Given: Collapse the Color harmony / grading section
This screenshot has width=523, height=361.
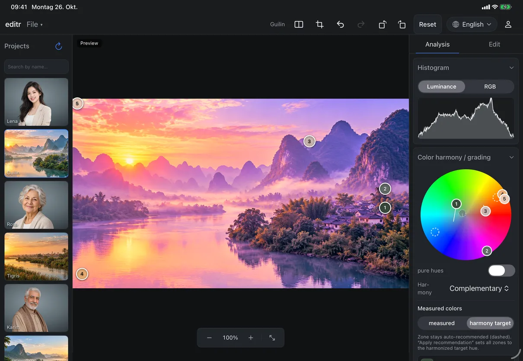Looking at the screenshot, I should click(511, 158).
